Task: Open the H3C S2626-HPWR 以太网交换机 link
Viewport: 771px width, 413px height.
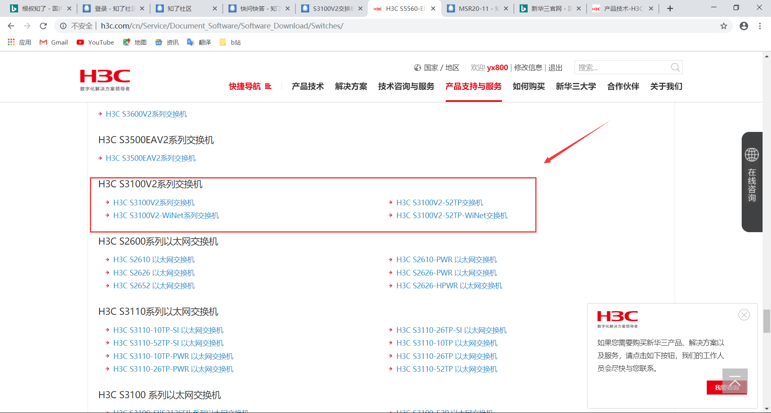Action: (449, 286)
